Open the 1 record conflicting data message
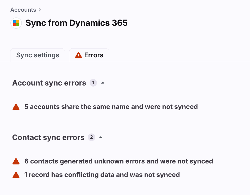Screen dimensions: 250x195 (102, 175)
